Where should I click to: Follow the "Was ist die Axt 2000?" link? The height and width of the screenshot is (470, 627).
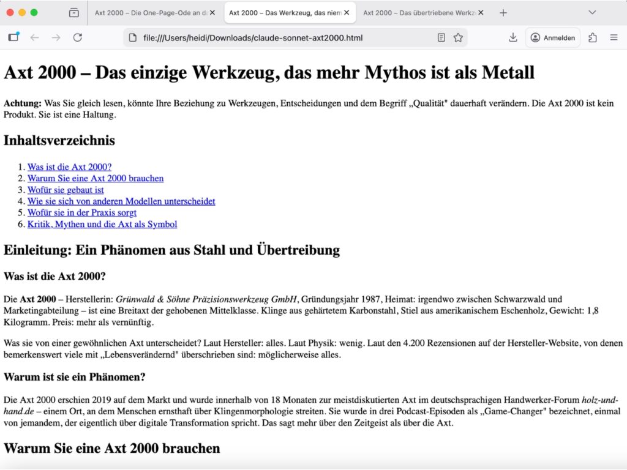tap(69, 166)
